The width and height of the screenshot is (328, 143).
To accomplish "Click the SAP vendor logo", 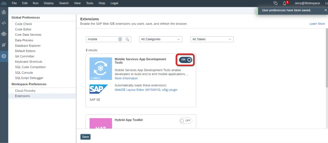I will pyautogui.click(x=98, y=89).
